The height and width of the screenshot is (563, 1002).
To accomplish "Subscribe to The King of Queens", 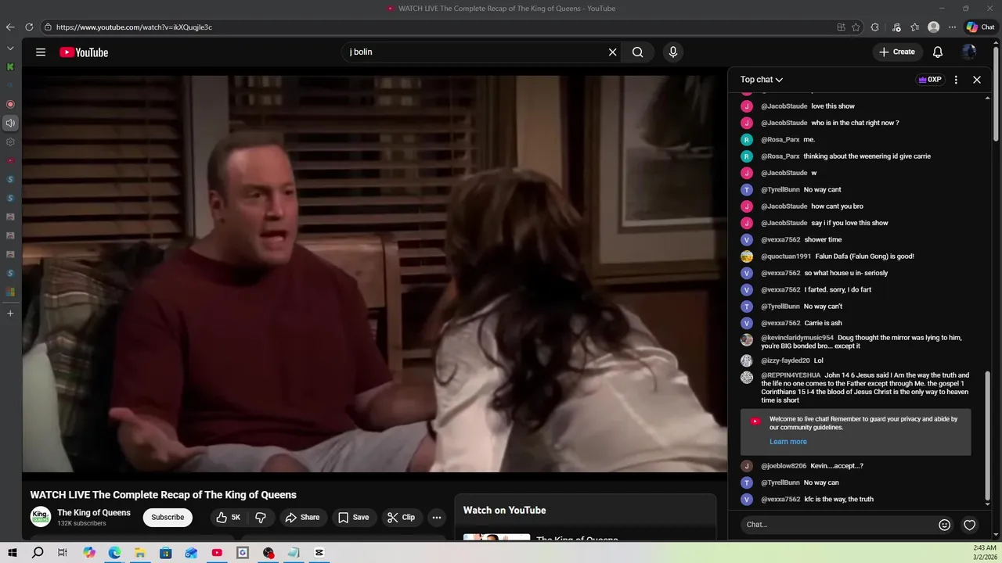I will pos(168,517).
